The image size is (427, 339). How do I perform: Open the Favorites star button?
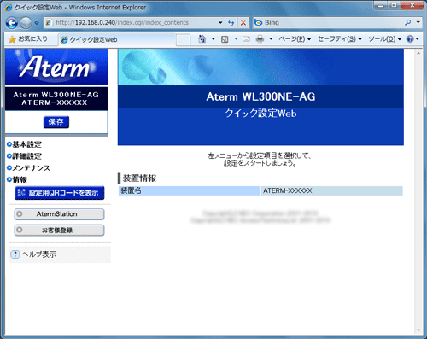(x=28, y=39)
